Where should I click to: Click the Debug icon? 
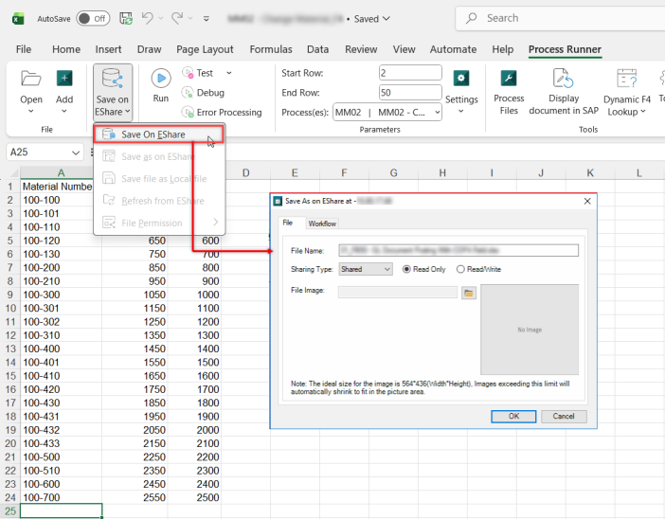point(187,92)
